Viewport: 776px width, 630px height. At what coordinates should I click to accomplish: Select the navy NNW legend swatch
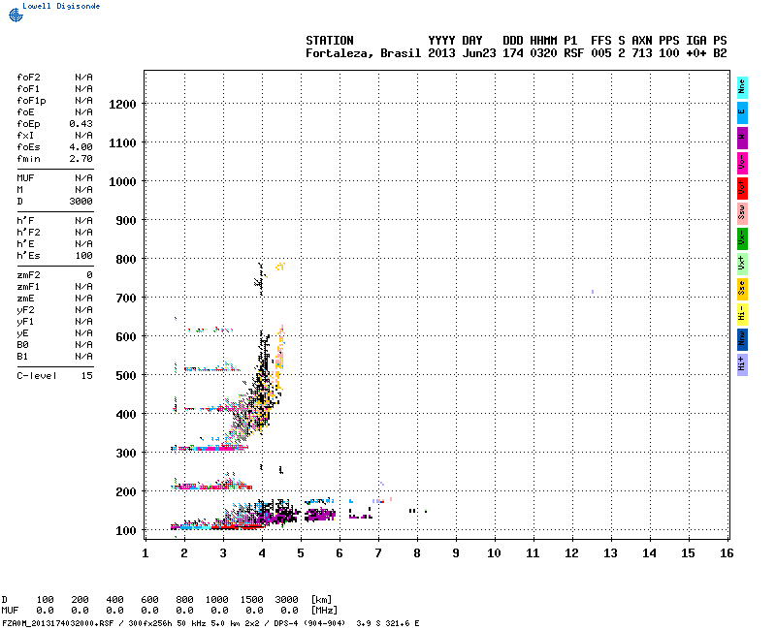(x=742, y=340)
